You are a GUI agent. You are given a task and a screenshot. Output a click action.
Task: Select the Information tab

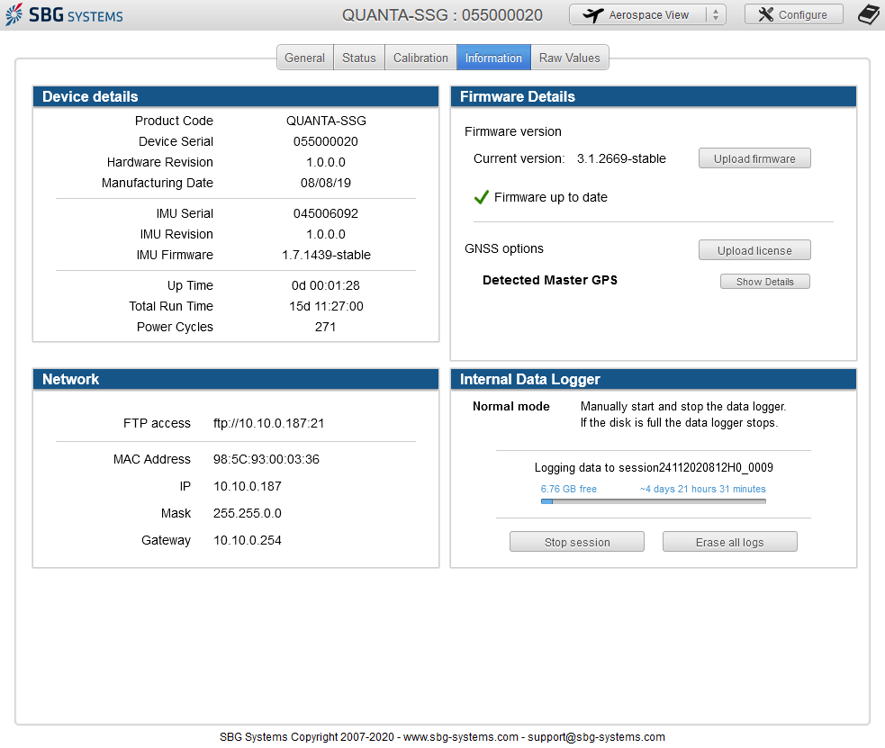493,58
